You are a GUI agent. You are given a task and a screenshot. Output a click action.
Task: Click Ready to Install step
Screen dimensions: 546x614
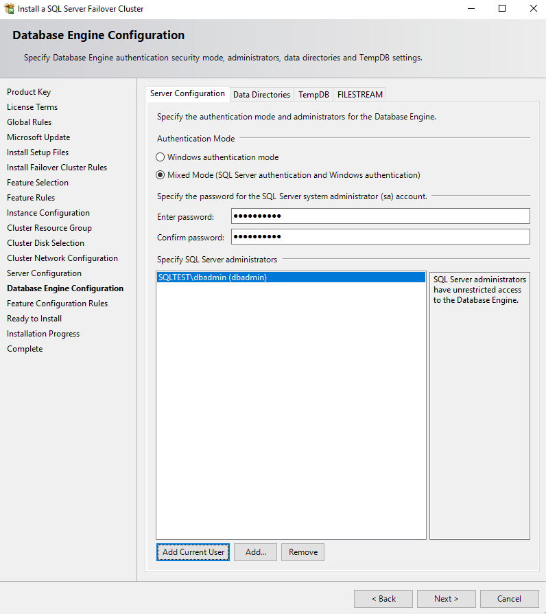coord(34,319)
